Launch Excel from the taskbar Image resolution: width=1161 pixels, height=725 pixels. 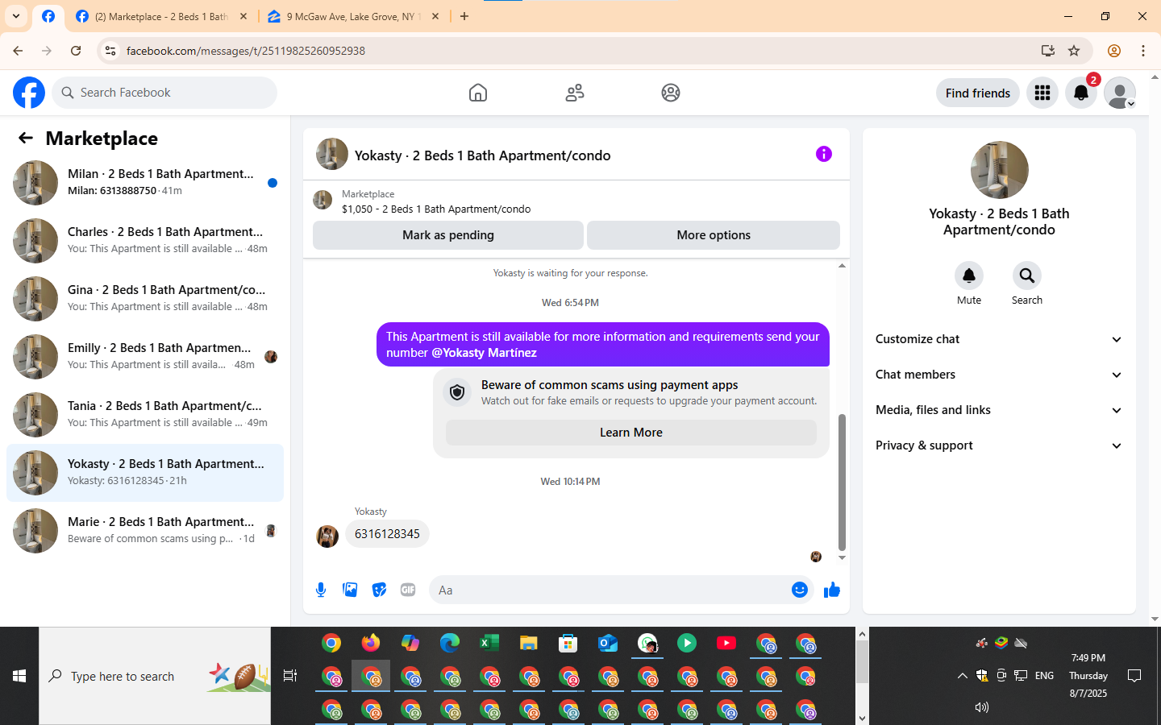click(x=489, y=643)
